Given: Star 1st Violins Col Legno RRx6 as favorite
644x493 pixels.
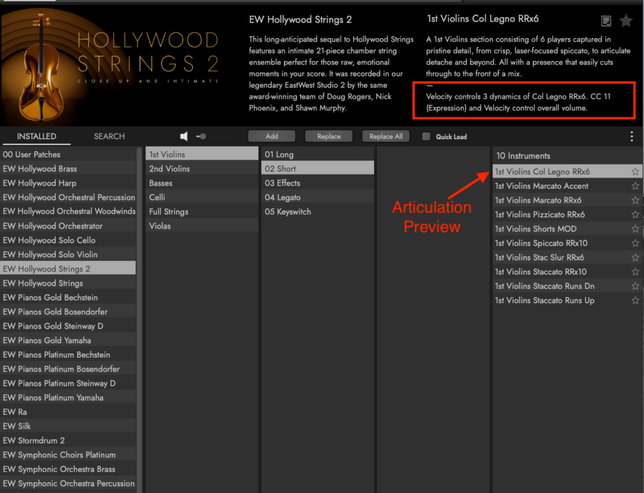Looking at the screenshot, I should (x=635, y=171).
